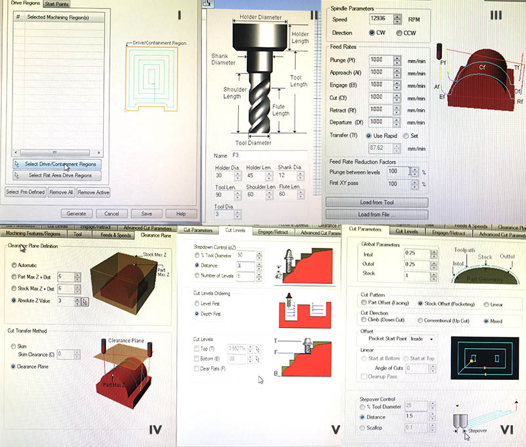526x447 pixels.
Task: Select Use Rapid for Transfer feed
Action: (369, 136)
